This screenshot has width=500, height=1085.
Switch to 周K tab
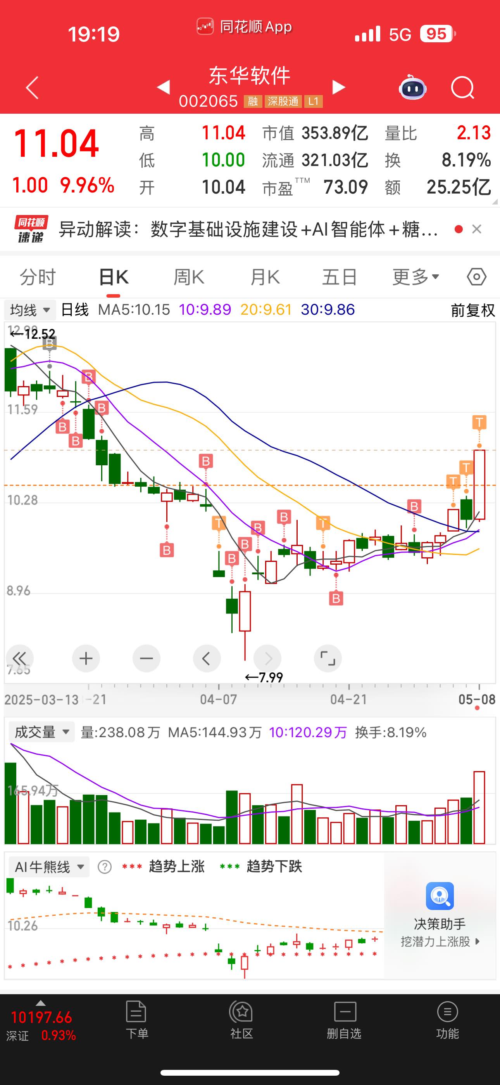coord(189,277)
